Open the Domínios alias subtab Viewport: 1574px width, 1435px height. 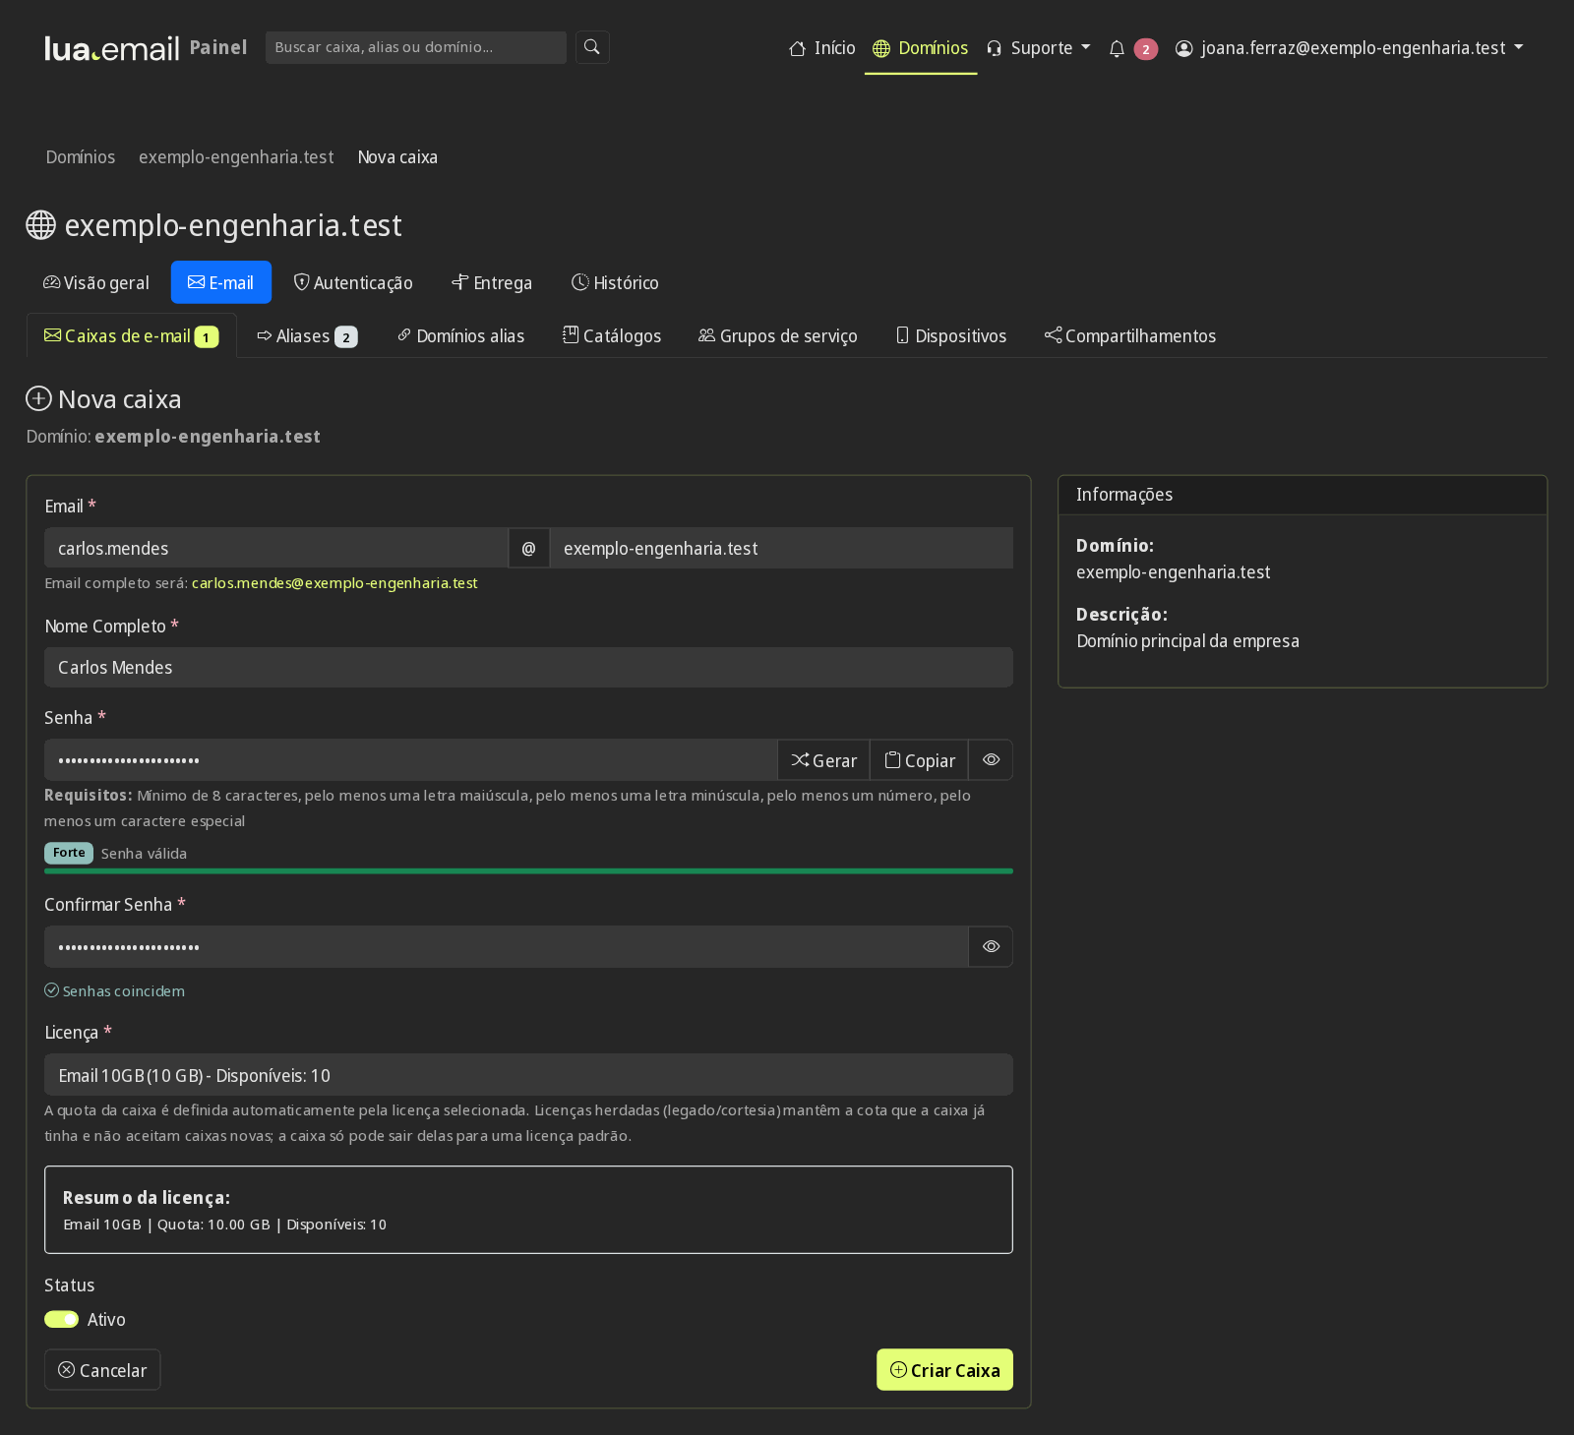click(461, 336)
